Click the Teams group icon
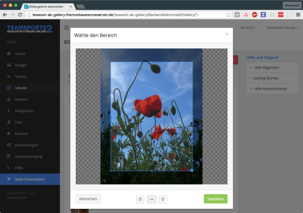 9,77
